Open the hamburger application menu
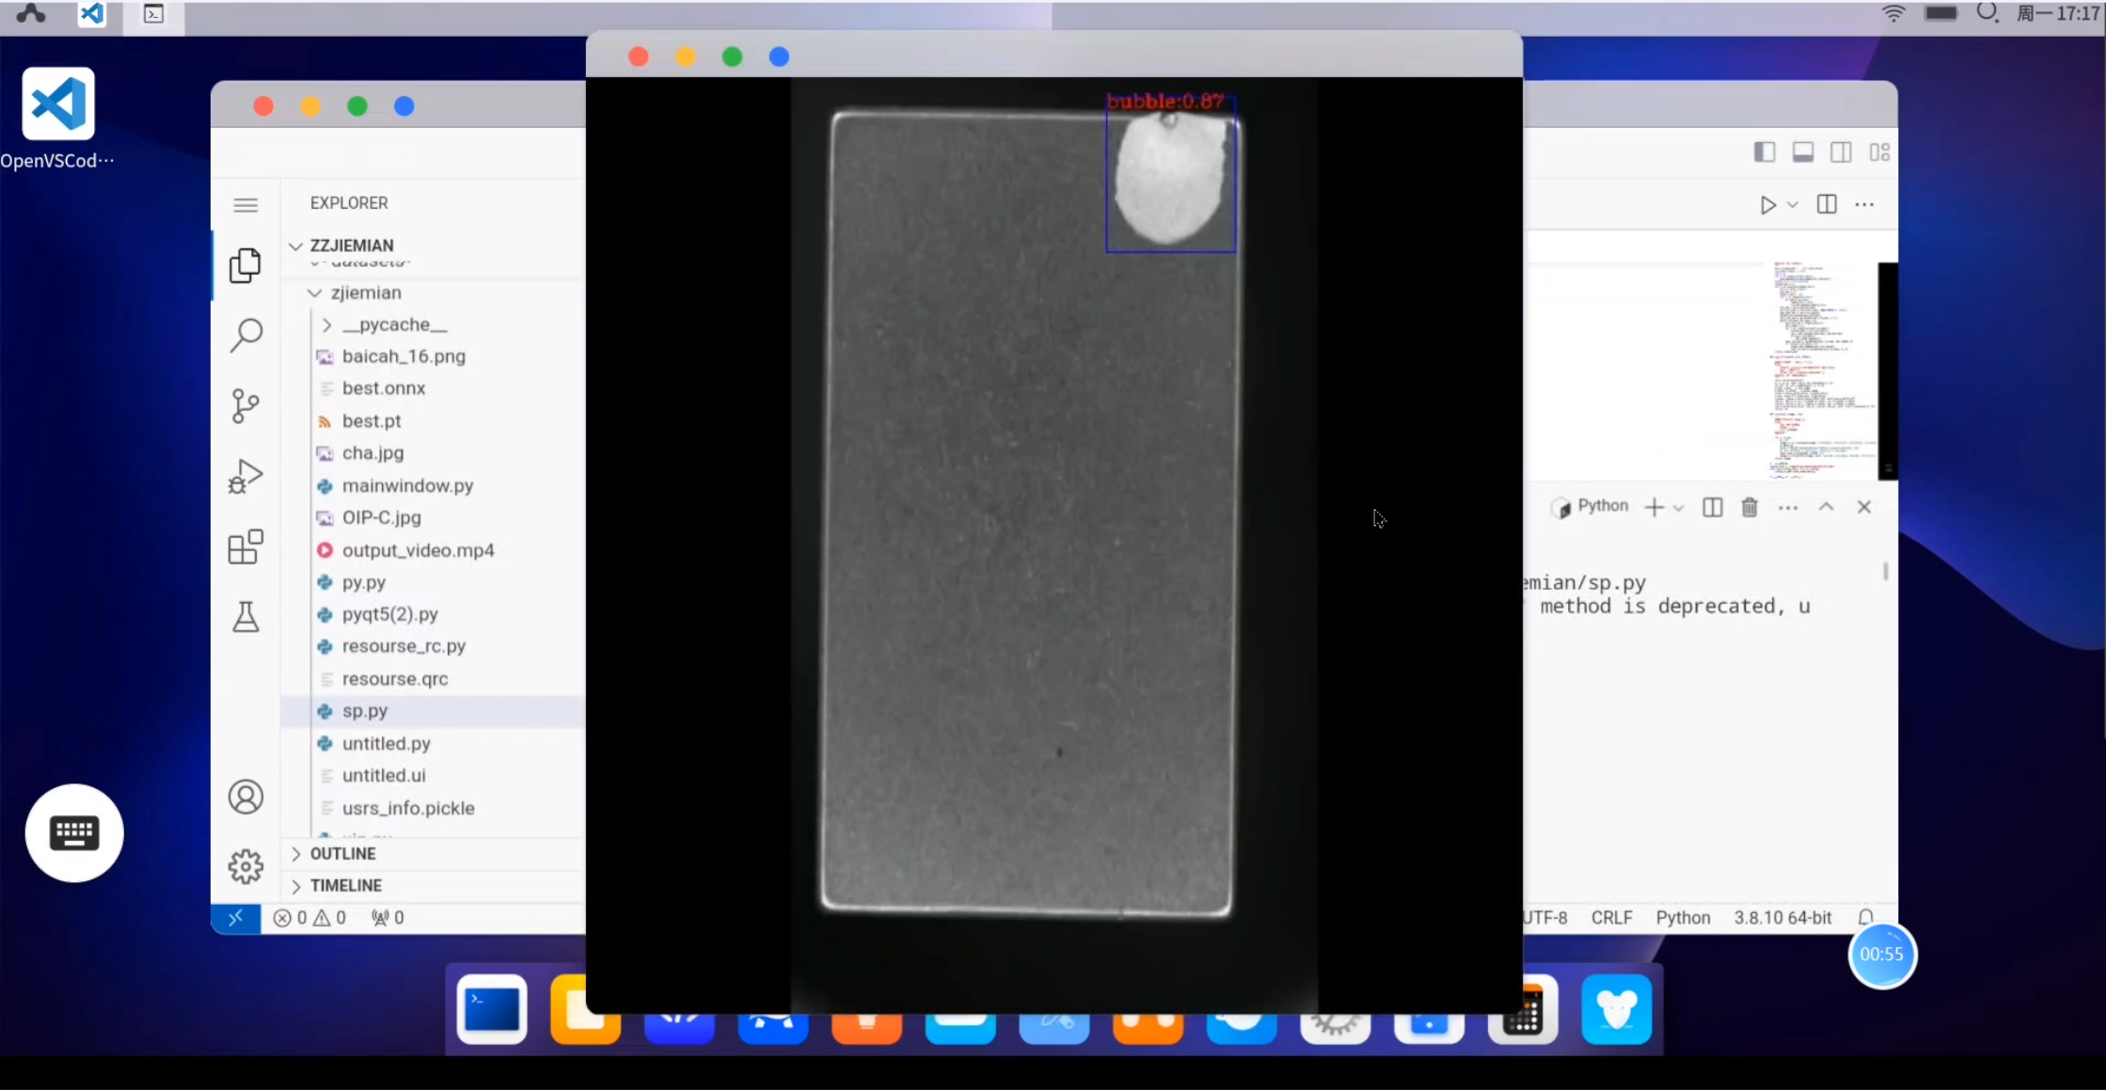Screen dimensions: 2106x1090 (x=245, y=205)
